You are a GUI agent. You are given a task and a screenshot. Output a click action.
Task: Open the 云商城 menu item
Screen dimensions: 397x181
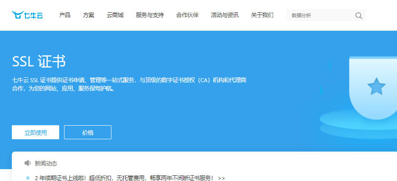click(x=115, y=15)
